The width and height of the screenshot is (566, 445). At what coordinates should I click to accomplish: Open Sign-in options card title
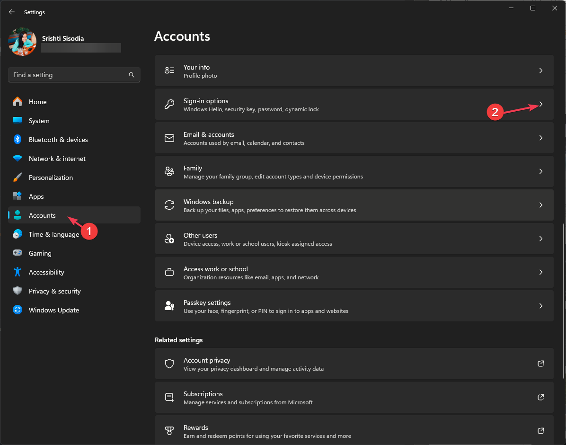click(206, 101)
